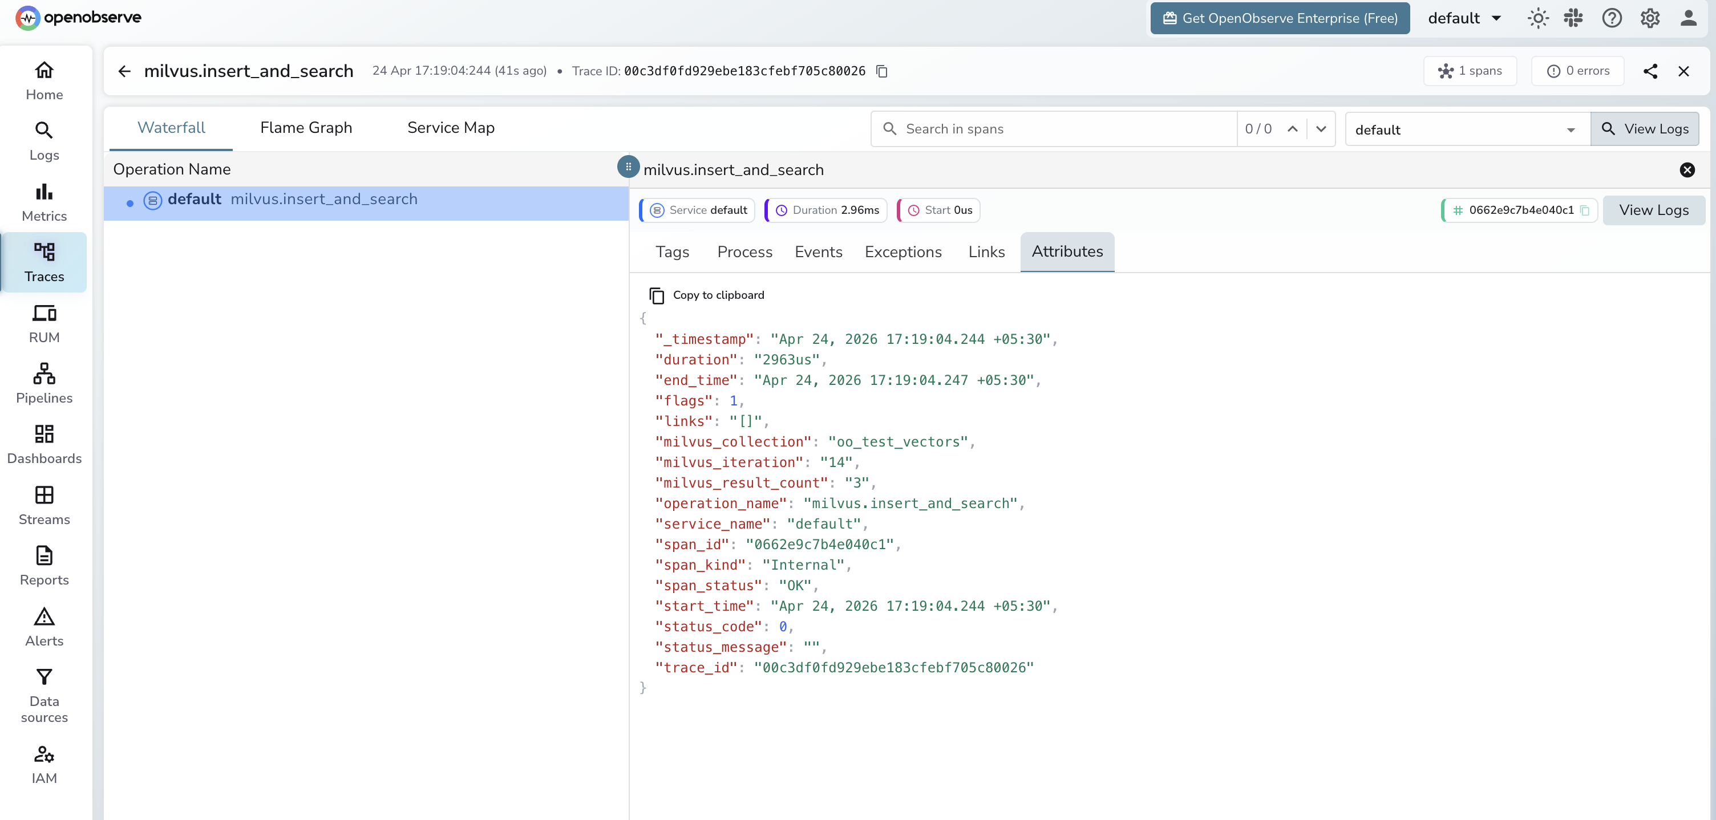Open Metrics section
Screen dimensions: 1716x820
coord(44,202)
